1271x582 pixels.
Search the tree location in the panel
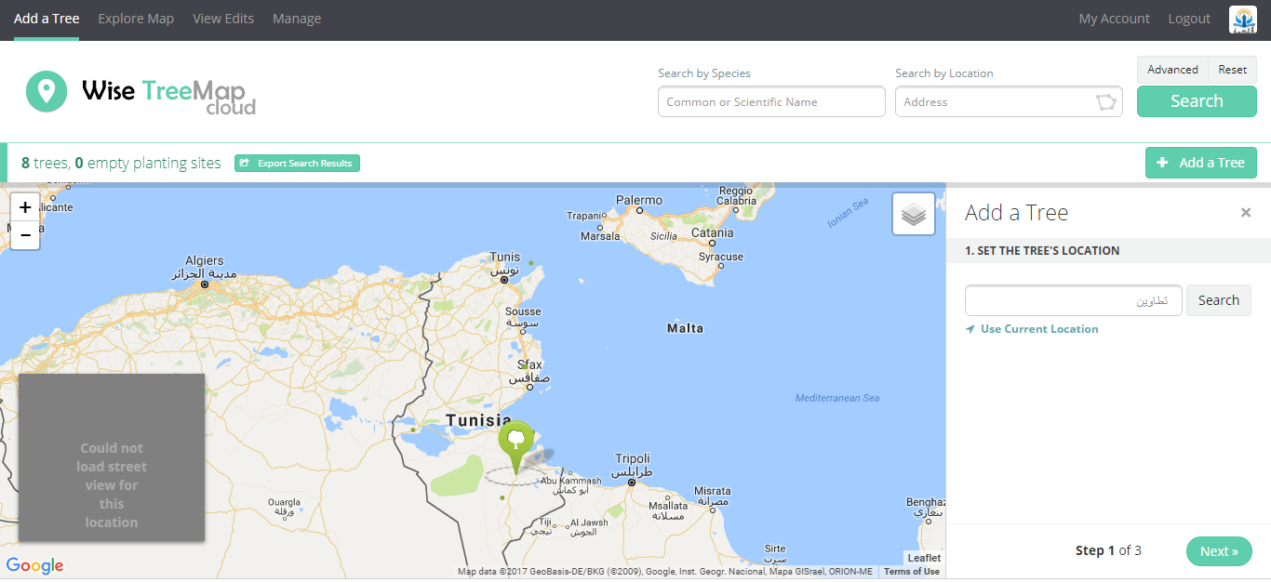(x=1219, y=300)
